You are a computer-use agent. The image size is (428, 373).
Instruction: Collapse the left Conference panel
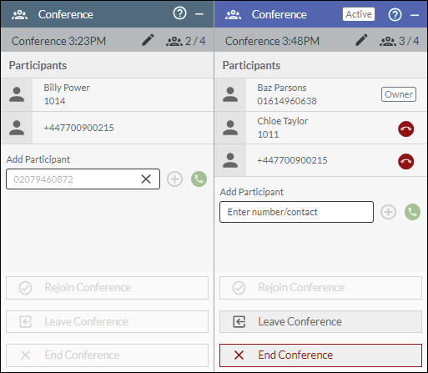click(x=199, y=14)
